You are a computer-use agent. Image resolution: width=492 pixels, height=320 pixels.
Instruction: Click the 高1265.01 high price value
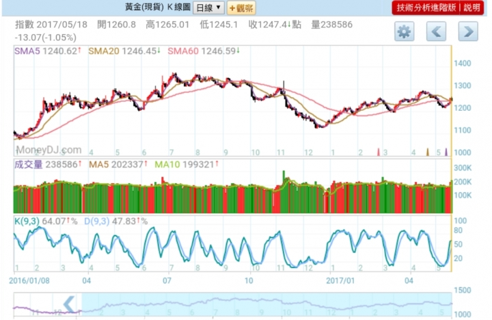click(x=167, y=25)
